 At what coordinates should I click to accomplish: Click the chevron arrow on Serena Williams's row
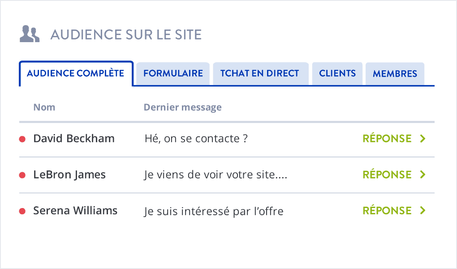(x=422, y=211)
